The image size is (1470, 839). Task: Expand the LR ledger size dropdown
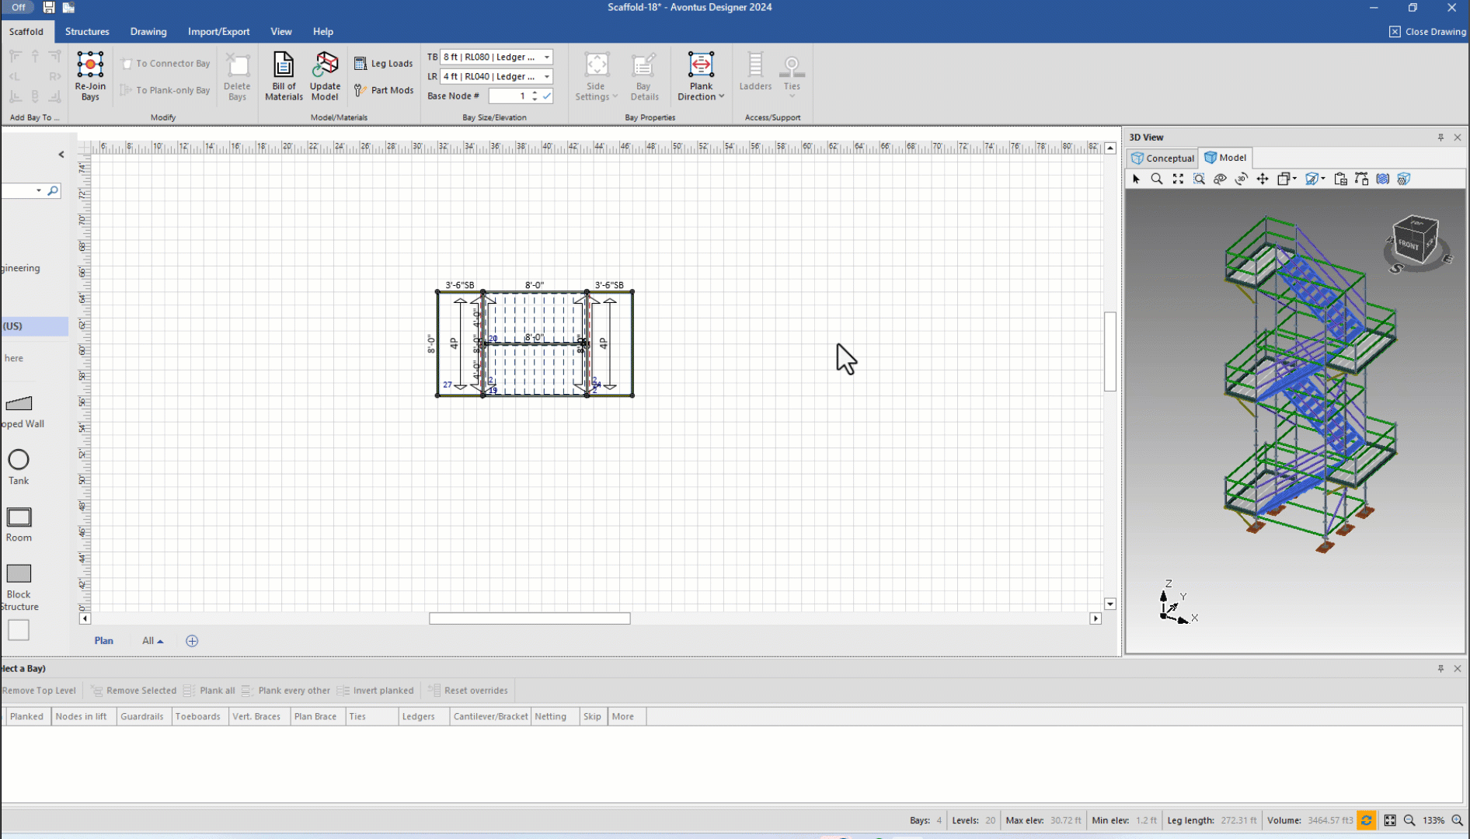click(x=547, y=76)
